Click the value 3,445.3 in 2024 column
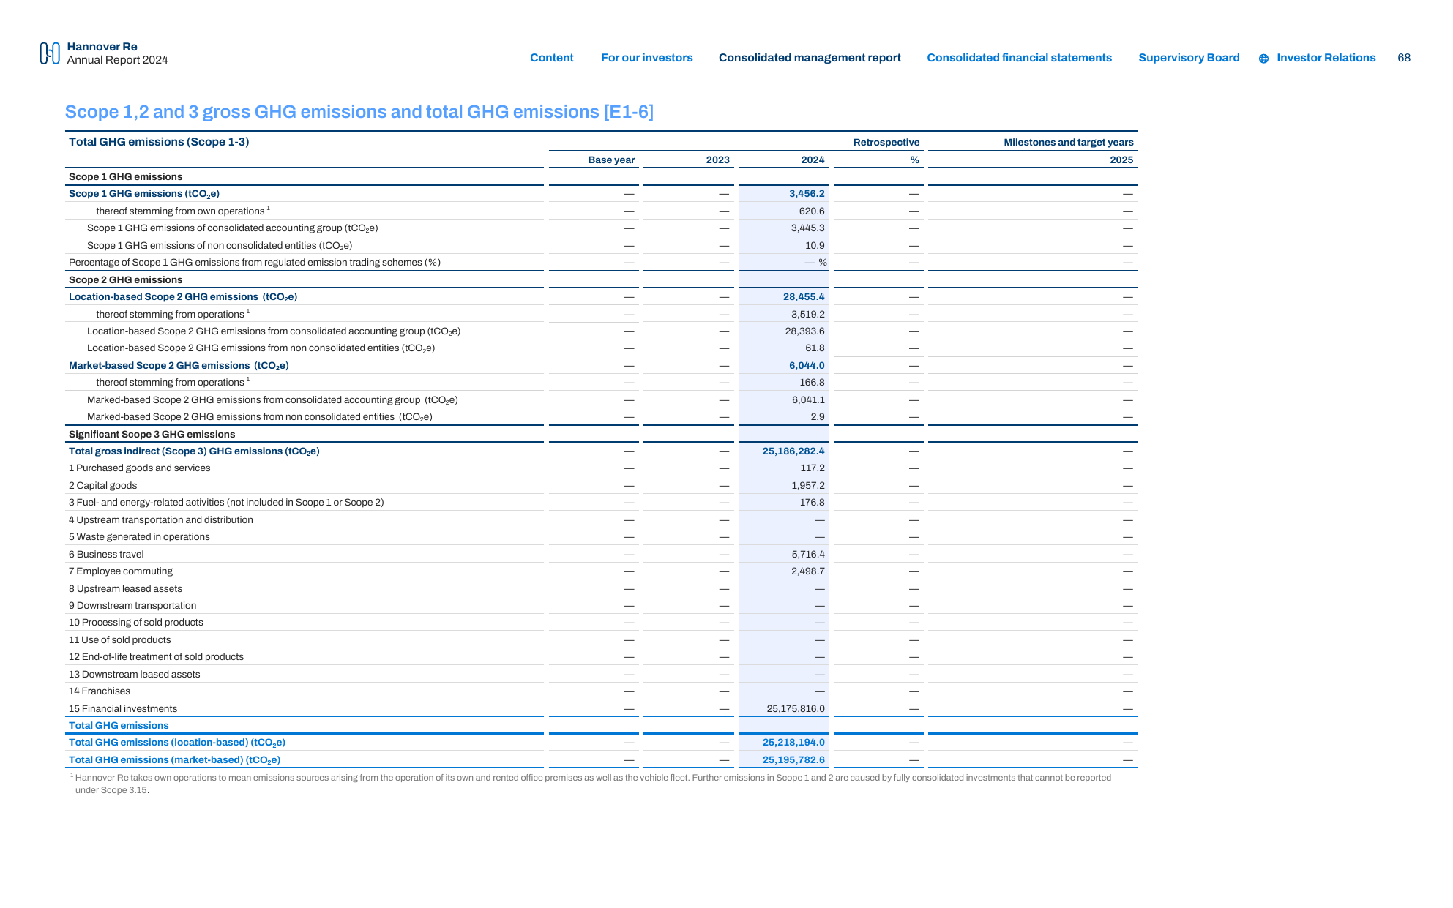Image resolution: width=1453 pixels, height=908 pixels. 807,228
